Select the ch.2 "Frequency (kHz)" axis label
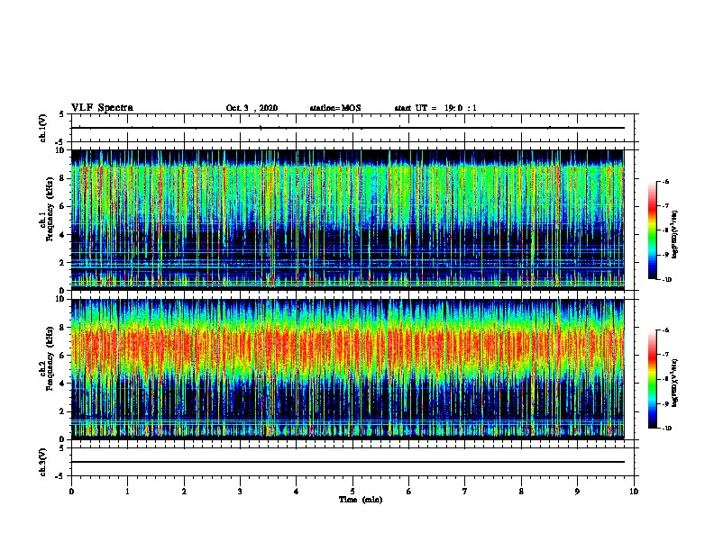 [50, 358]
